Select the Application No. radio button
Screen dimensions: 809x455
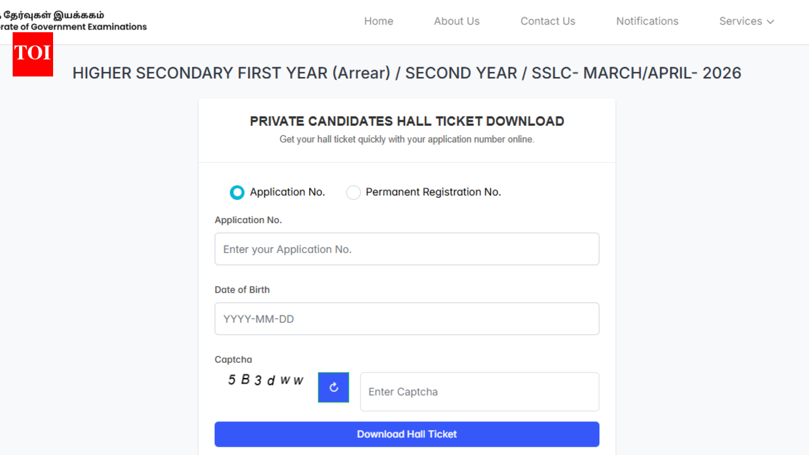point(237,192)
